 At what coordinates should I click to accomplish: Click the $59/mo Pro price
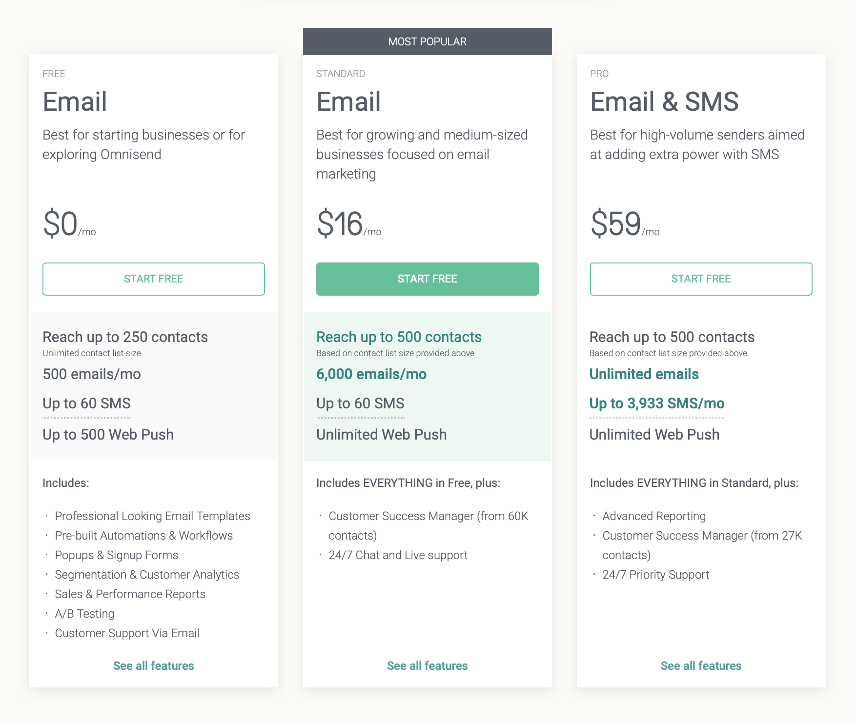click(x=624, y=224)
